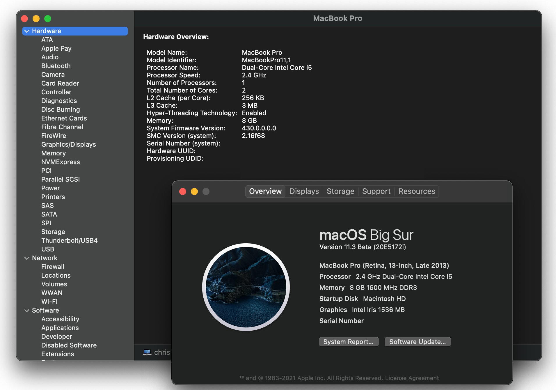Select Memory in the Hardware sidebar list
556x390 pixels.
54,153
